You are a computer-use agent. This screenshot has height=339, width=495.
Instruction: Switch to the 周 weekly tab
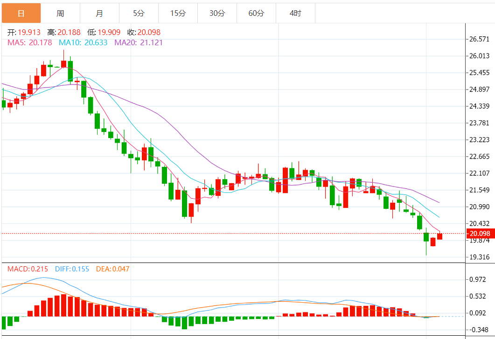[x=60, y=13]
